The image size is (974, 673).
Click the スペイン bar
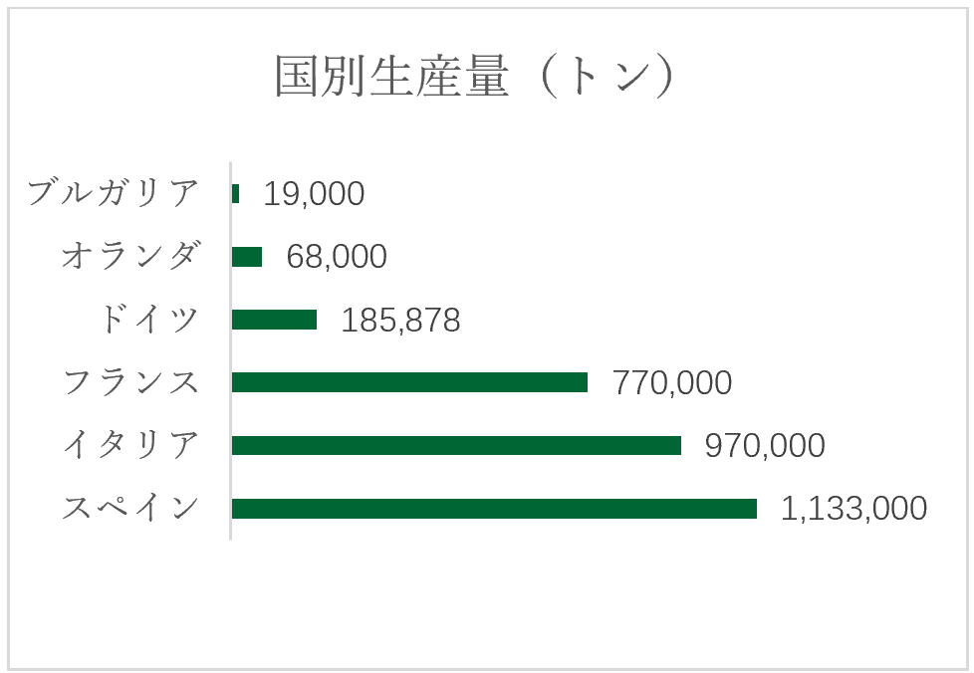click(494, 509)
